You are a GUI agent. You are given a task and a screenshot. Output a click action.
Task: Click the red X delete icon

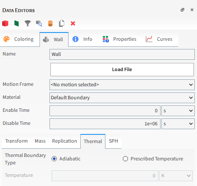tap(73, 23)
